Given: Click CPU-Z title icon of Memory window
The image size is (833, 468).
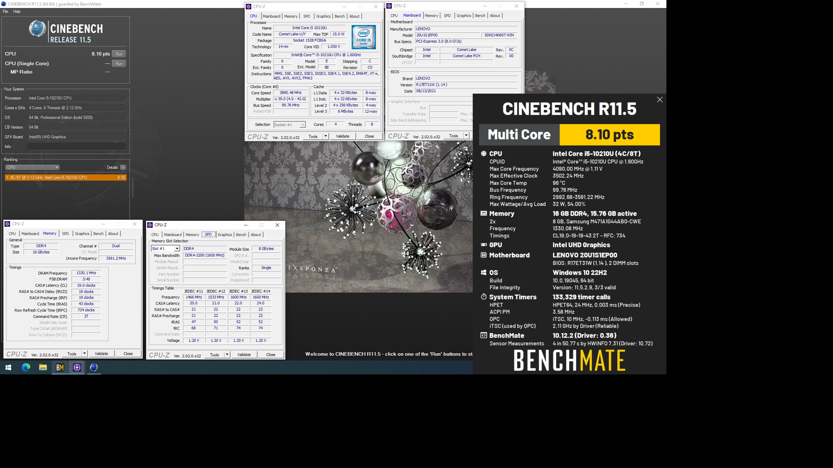Looking at the screenshot, I should [7, 224].
